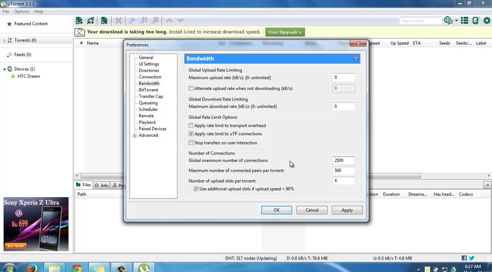
Task: Click the maximum upload rate field
Action: (344, 78)
